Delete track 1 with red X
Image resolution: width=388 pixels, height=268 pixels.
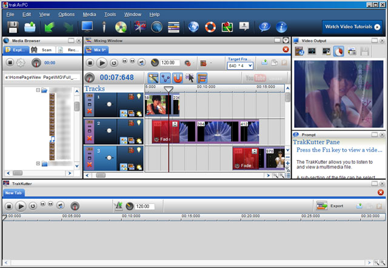(90, 112)
